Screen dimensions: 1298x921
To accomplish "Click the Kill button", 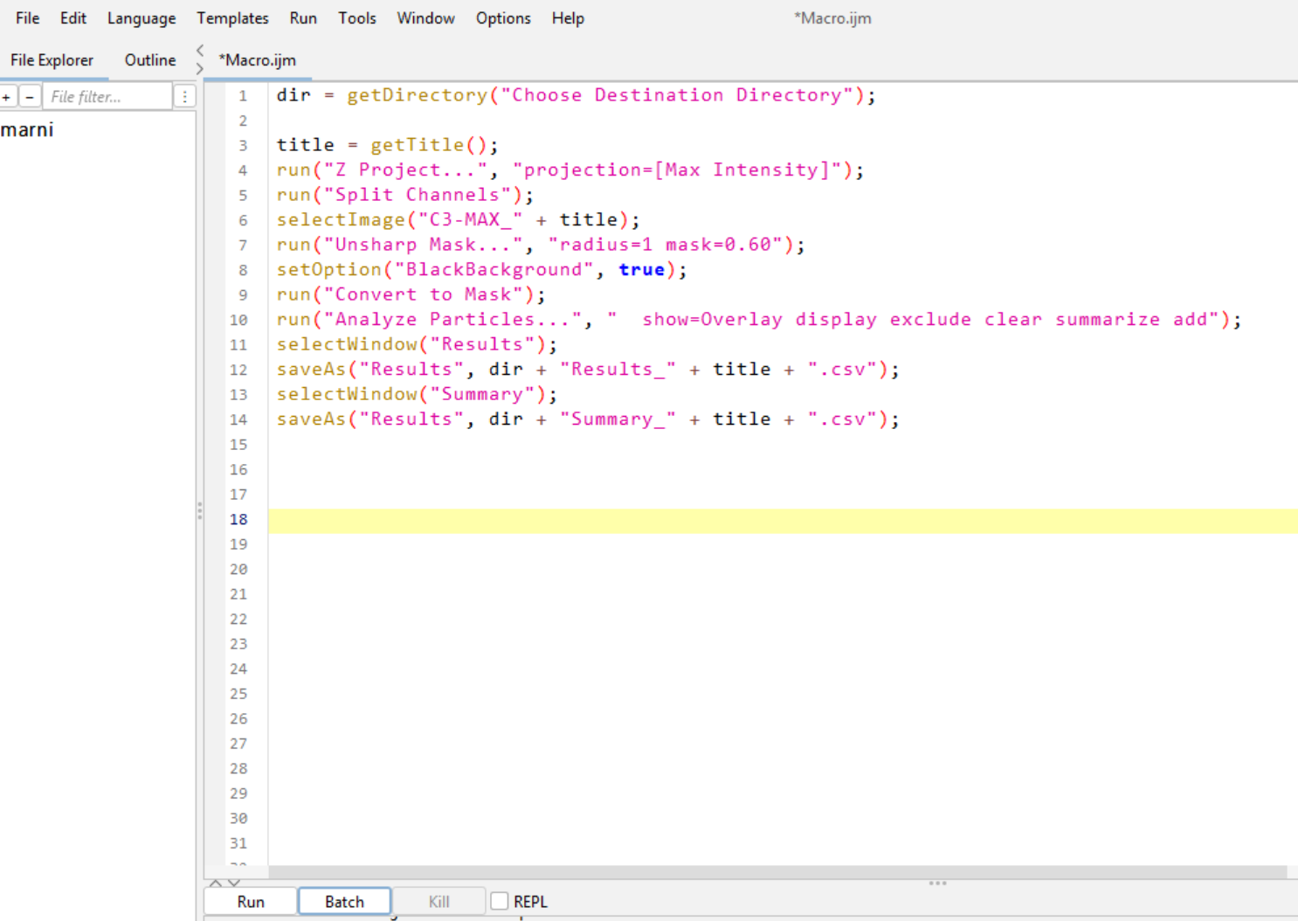I will (438, 902).
